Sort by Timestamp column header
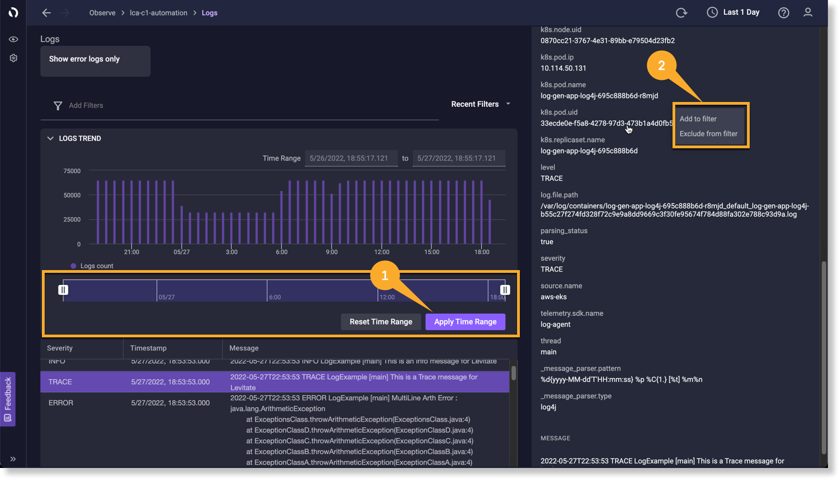Image resolution: width=839 pixels, height=479 pixels. (148, 348)
